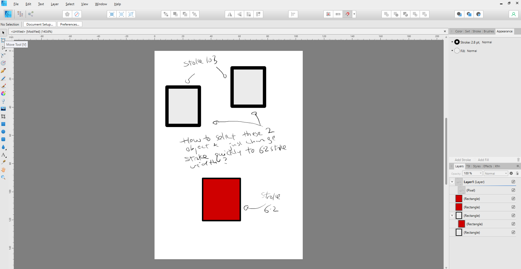Open the Document Setup dialog
Viewport: 521px width, 269px height.
coord(39,24)
